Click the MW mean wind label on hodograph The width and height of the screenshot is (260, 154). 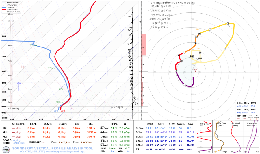(x=192, y=56)
